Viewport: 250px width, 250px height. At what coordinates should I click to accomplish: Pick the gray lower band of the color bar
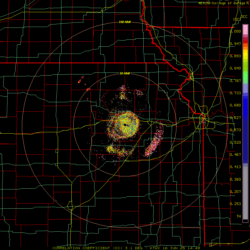point(245,193)
